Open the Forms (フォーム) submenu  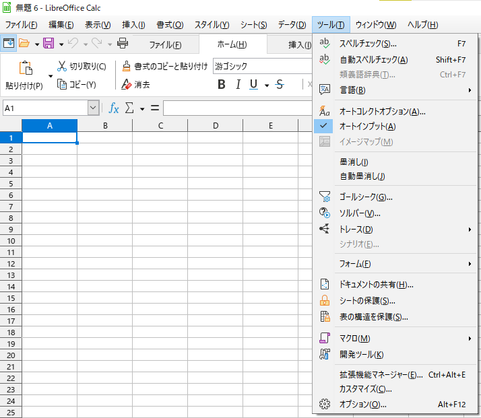395,264
